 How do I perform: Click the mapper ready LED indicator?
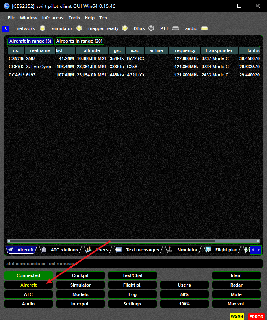125,28
